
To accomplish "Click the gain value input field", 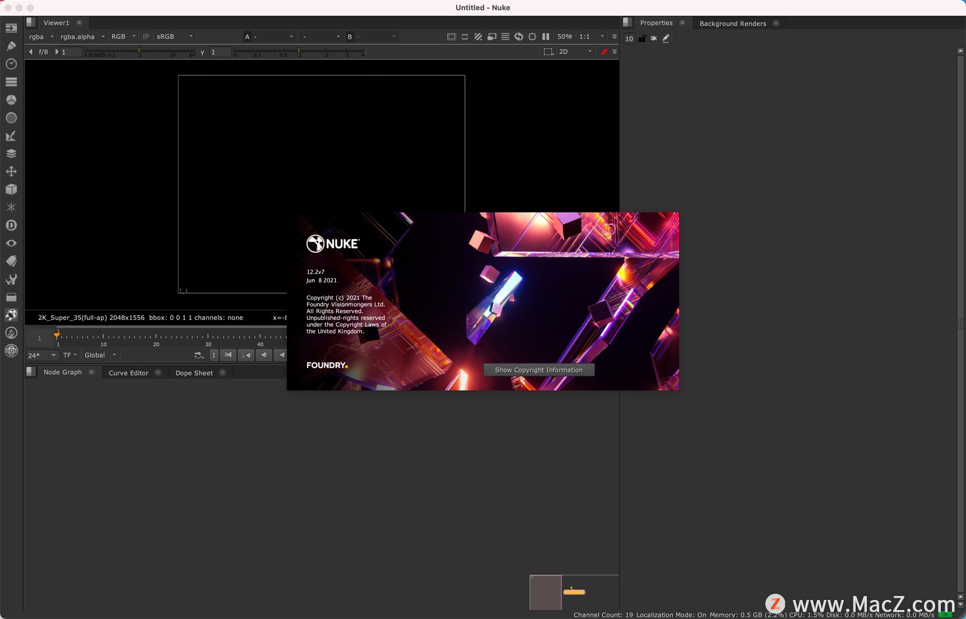I will click(x=71, y=52).
